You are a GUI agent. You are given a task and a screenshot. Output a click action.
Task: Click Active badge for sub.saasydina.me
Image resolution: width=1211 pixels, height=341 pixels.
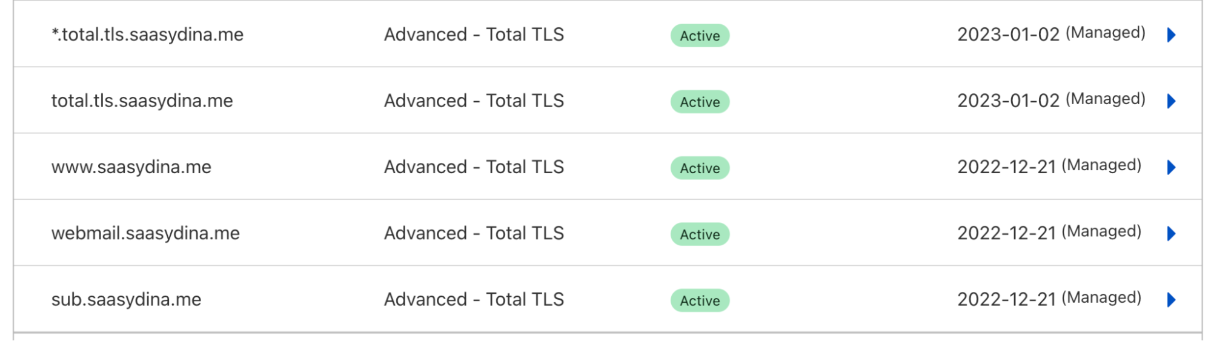coord(700,300)
